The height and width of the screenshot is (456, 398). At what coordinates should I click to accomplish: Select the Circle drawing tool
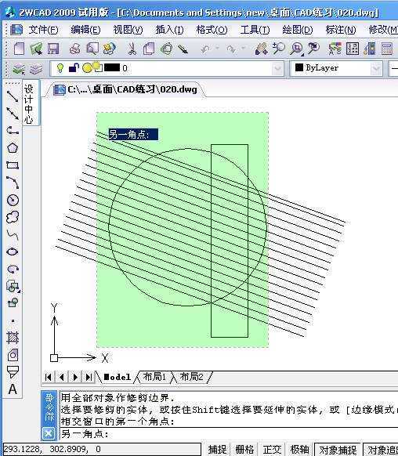[x=13, y=200]
